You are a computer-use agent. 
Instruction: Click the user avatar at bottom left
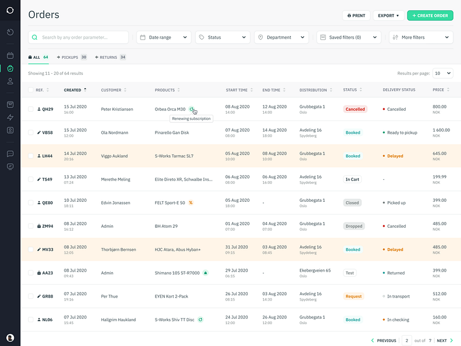click(10, 336)
